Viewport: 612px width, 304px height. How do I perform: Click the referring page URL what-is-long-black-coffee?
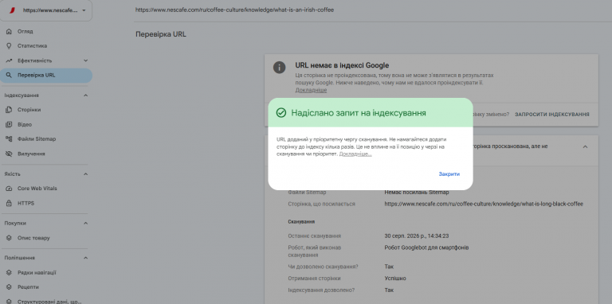(x=484, y=204)
